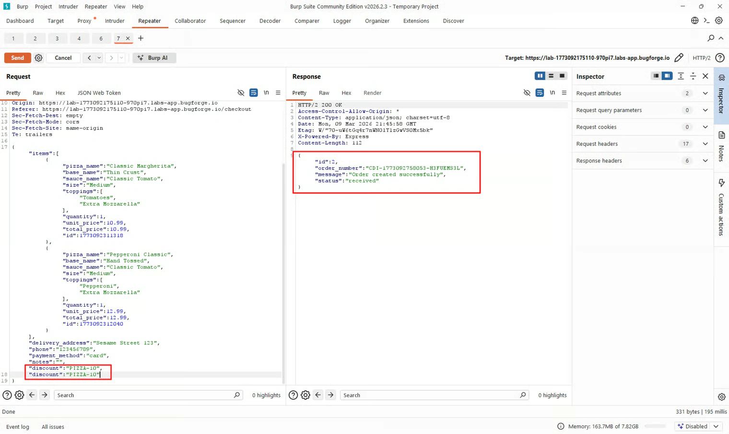Open the next request history dropdown
Image resolution: width=729 pixels, height=434 pixels.
point(121,58)
